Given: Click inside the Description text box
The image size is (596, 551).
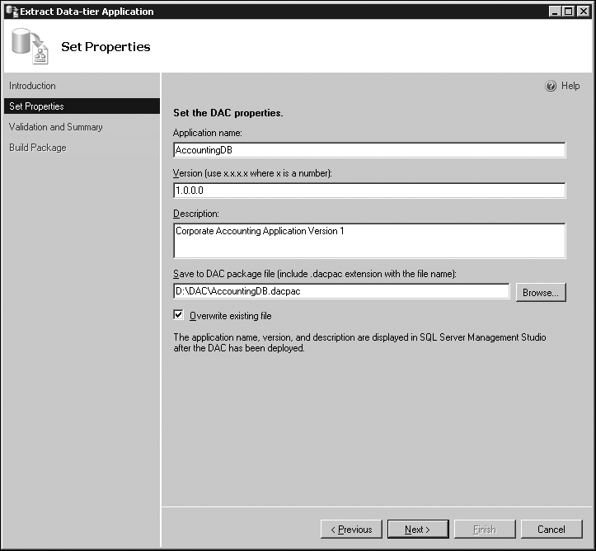Looking at the screenshot, I should 369,241.
